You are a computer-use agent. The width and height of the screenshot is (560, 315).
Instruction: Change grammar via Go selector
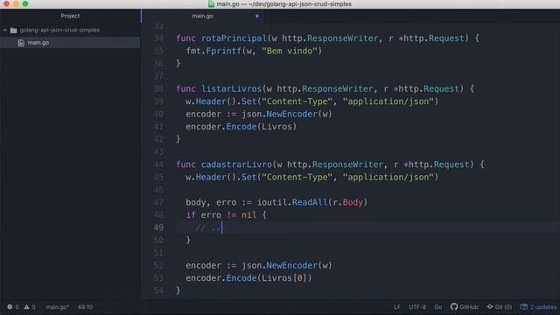click(438, 307)
